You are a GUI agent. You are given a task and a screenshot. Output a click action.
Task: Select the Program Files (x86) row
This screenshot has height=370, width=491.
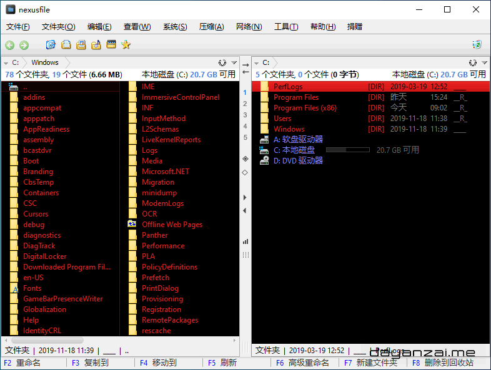[371, 108]
